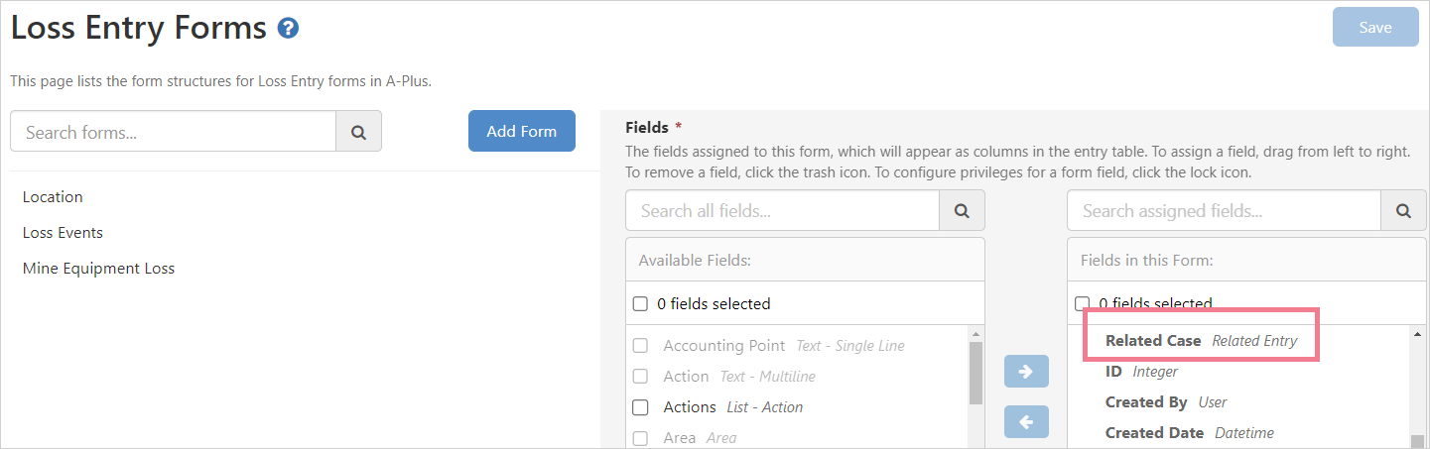
Task: Click the left arrow unassign button
Action: 1025,421
